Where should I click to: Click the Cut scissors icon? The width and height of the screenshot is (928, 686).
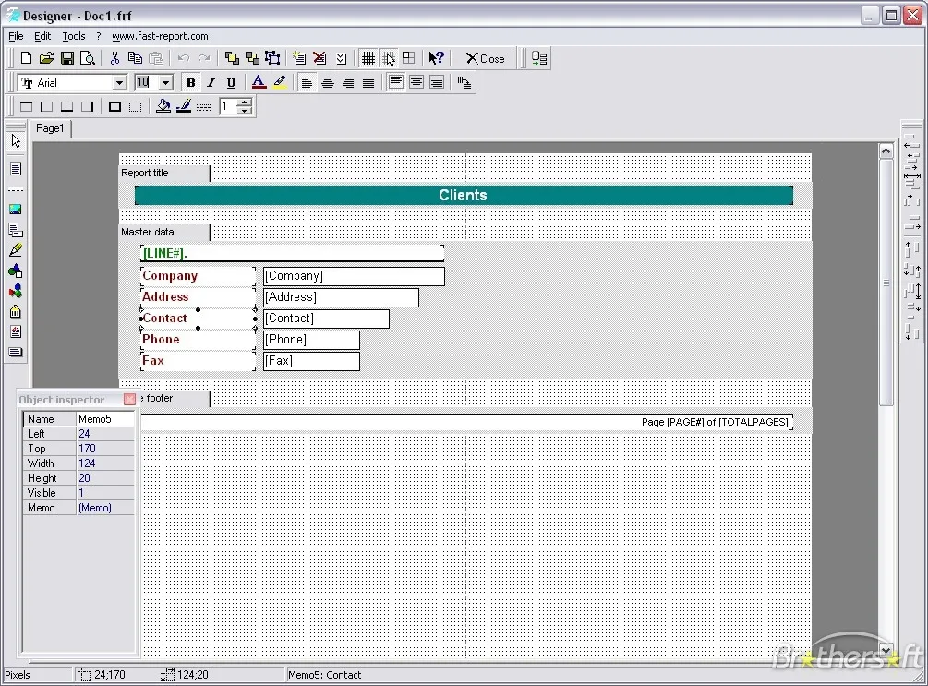point(114,58)
